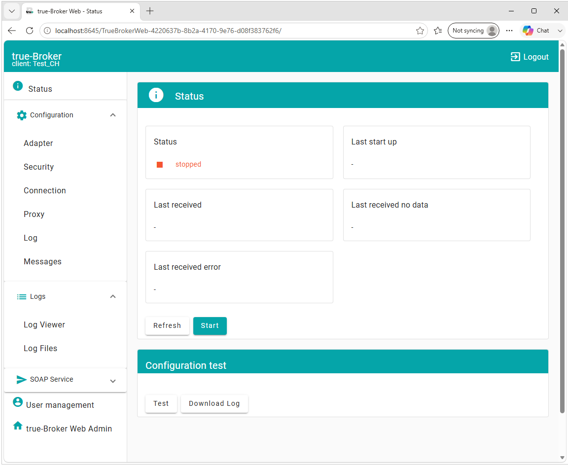Click the info icon in Status panel header

[x=156, y=95]
